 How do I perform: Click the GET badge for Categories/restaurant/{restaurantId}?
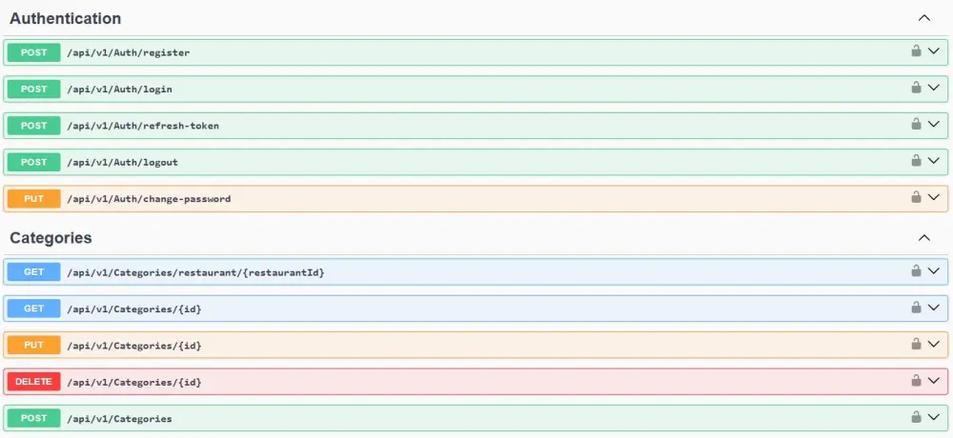[x=34, y=271]
